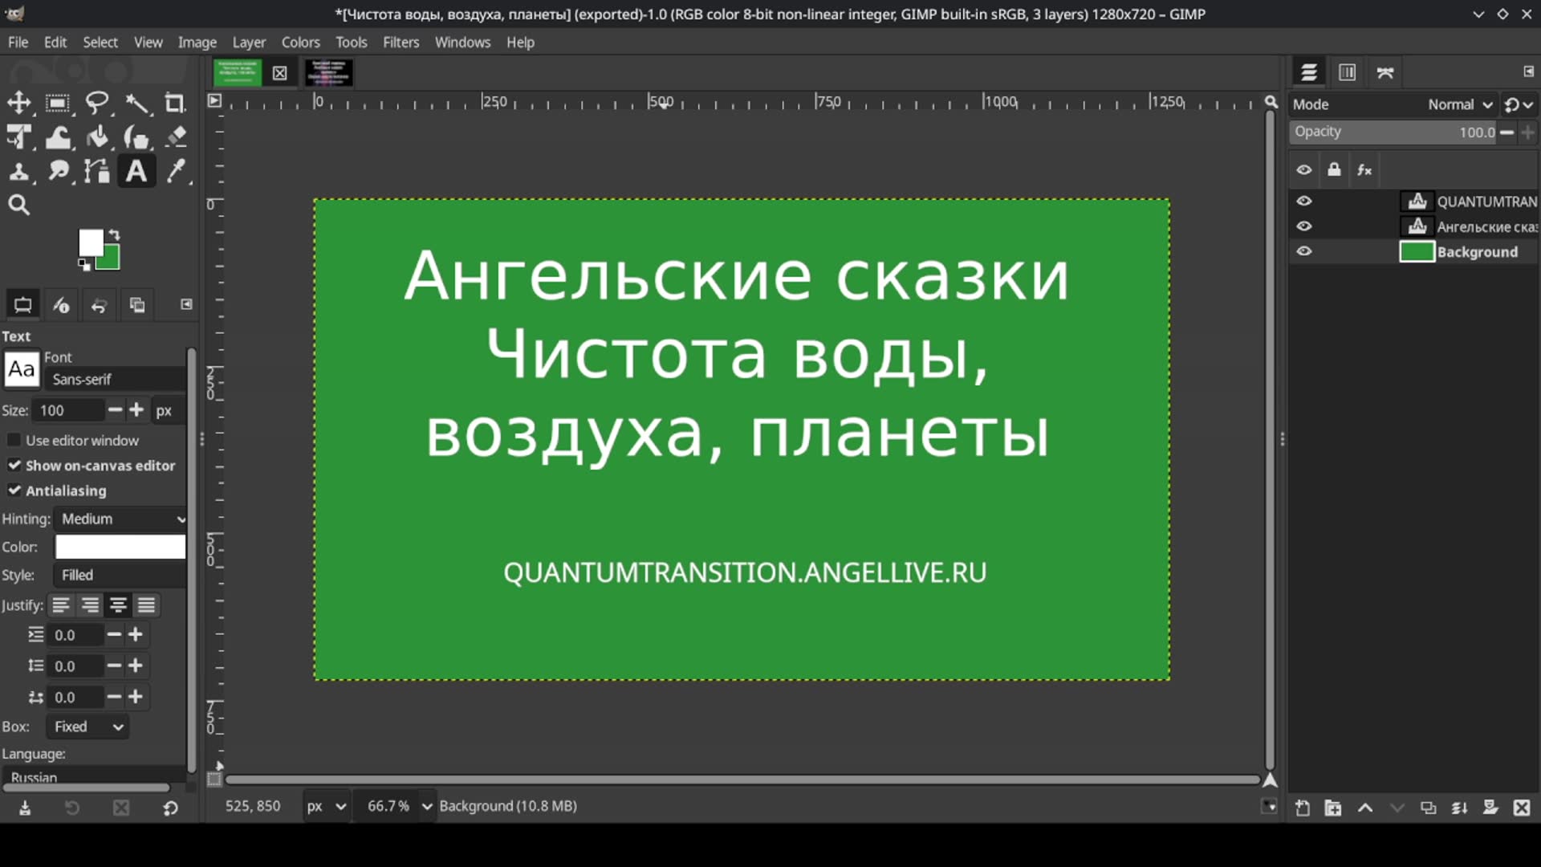Click the text Color swatch
The image size is (1541, 867).
[x=120, y=547]
